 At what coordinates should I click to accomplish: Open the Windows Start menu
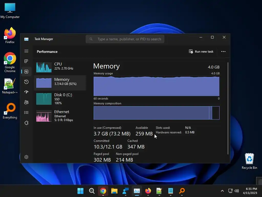[x=80, y=191]
